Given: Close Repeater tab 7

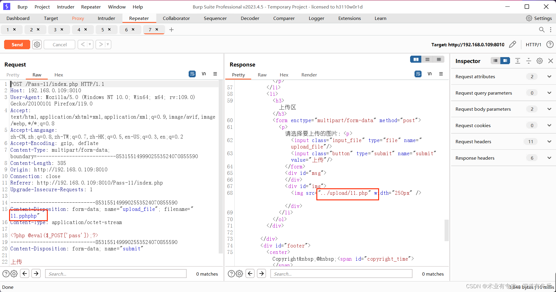Looking at the screenshot, I should (157, 29).
